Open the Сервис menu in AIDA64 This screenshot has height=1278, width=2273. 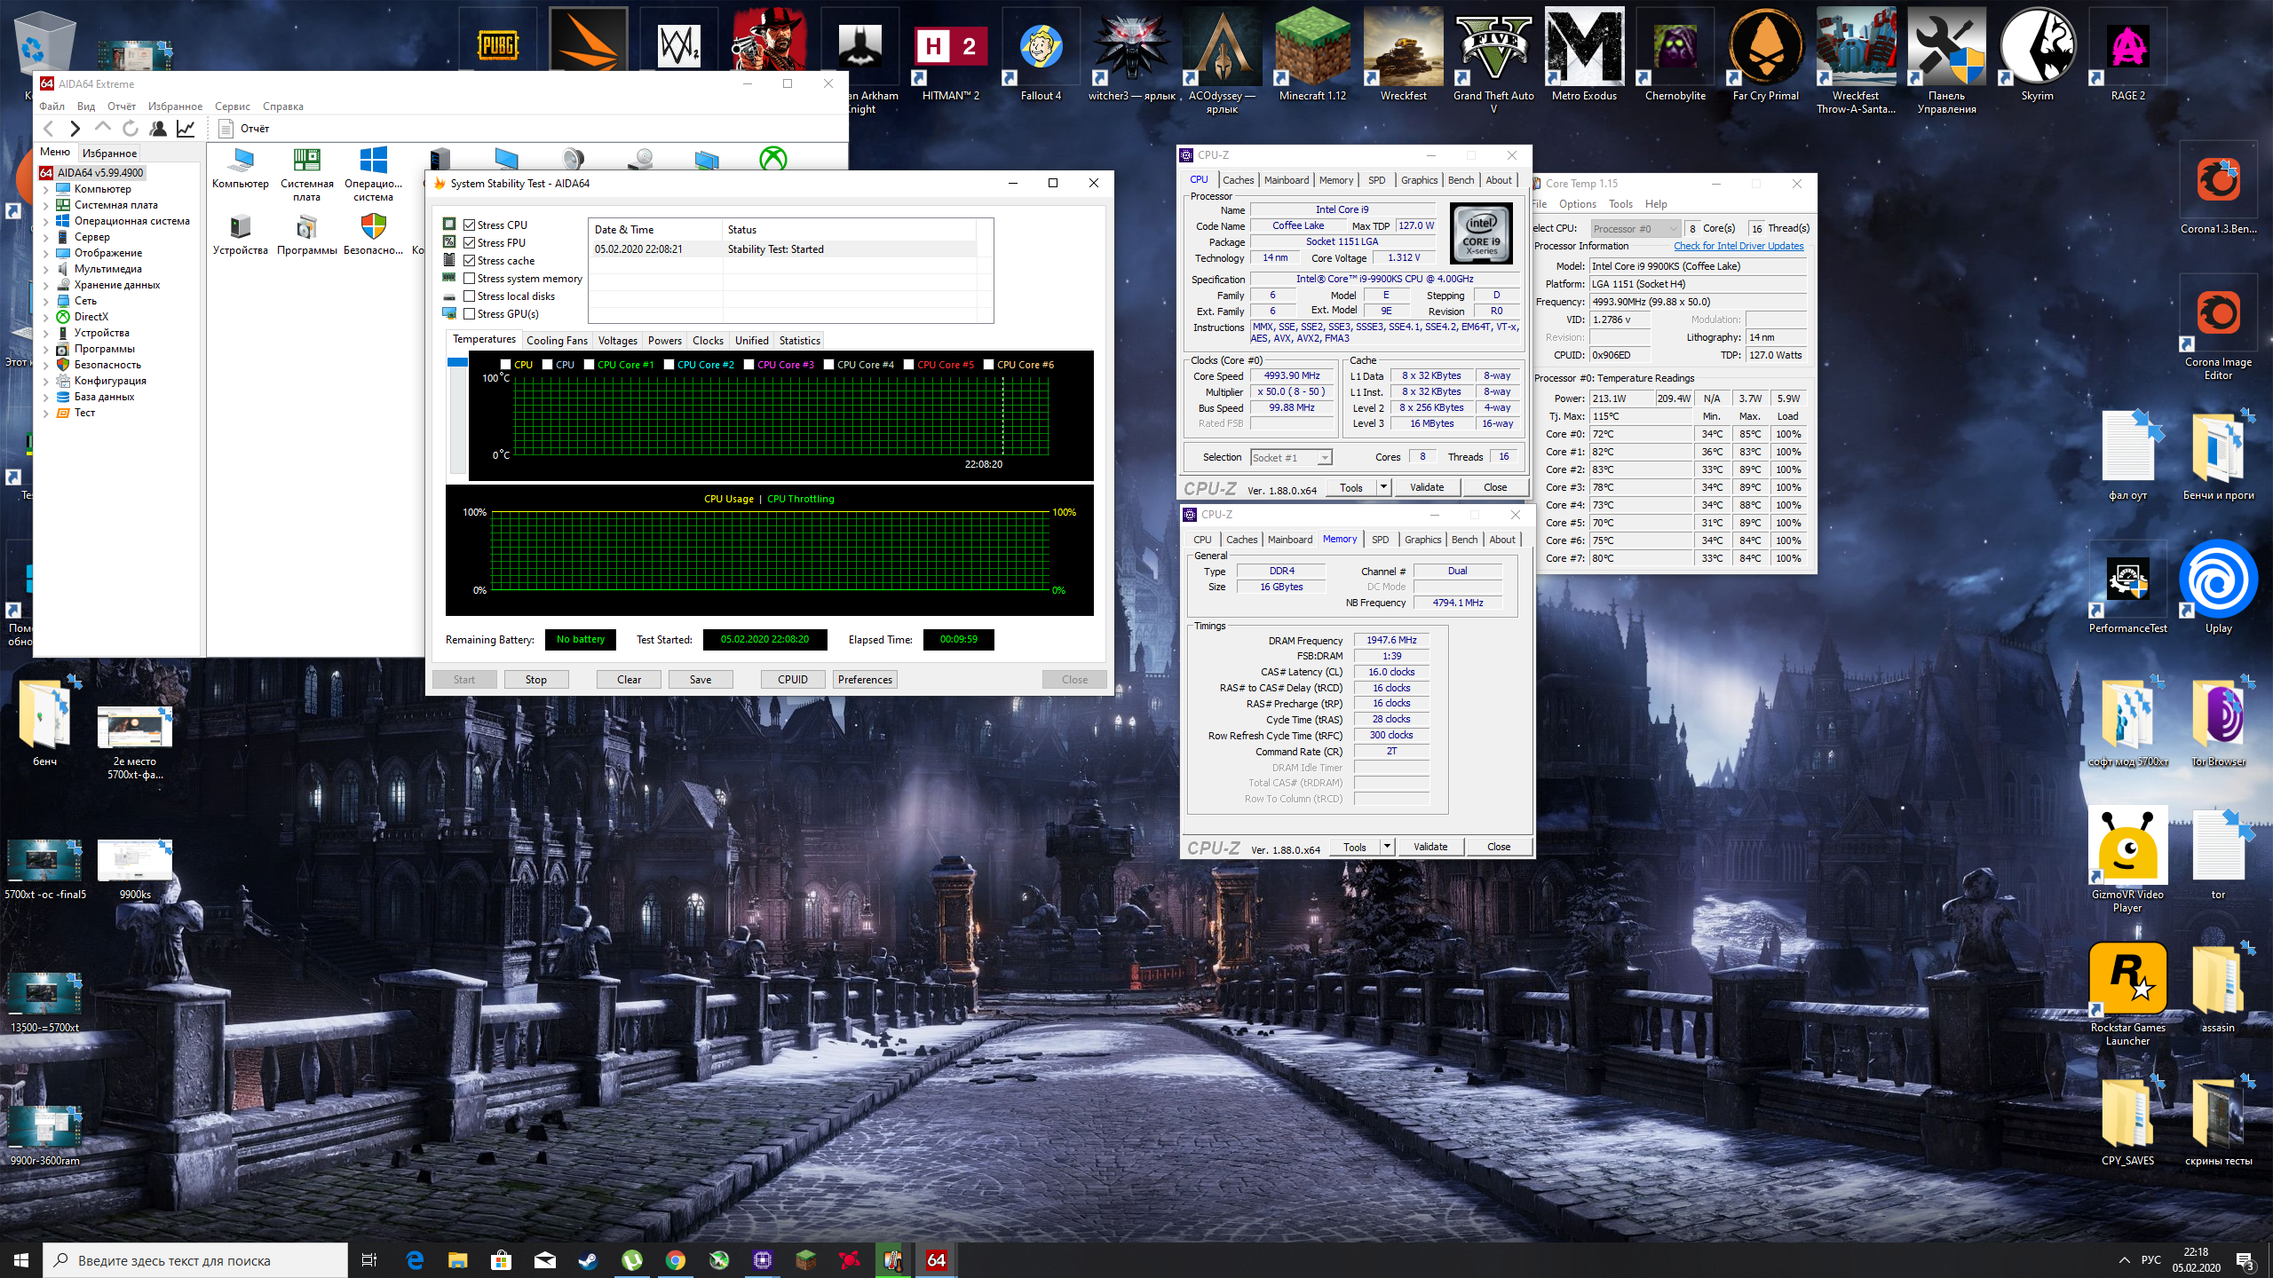click(x=232, y=106)
